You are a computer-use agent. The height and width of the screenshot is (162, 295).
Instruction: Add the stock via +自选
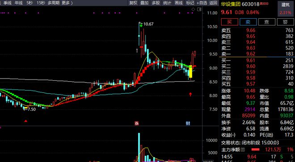point(202,3)
